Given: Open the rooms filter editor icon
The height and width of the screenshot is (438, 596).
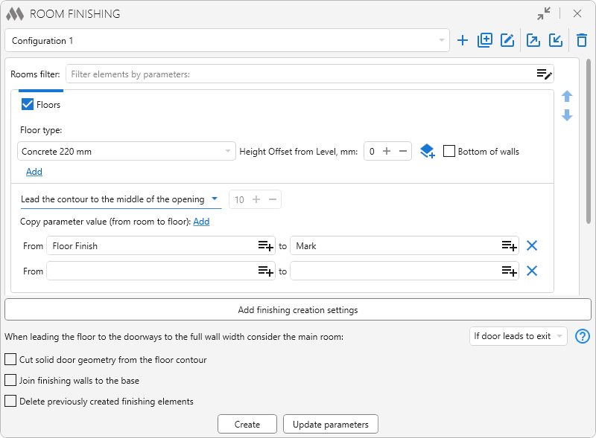Looking at the screenshot, I should click(x=544, y=74).
